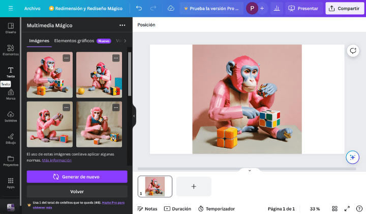Open options for fourth generated image
The height and width of the screenshot is (214, 366).
pyautogui.click(x=116, y=108)
